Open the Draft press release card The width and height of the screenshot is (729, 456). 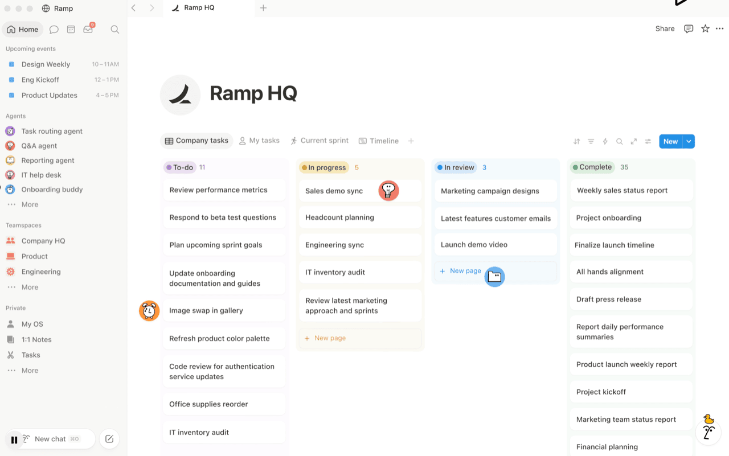(631, 299)
